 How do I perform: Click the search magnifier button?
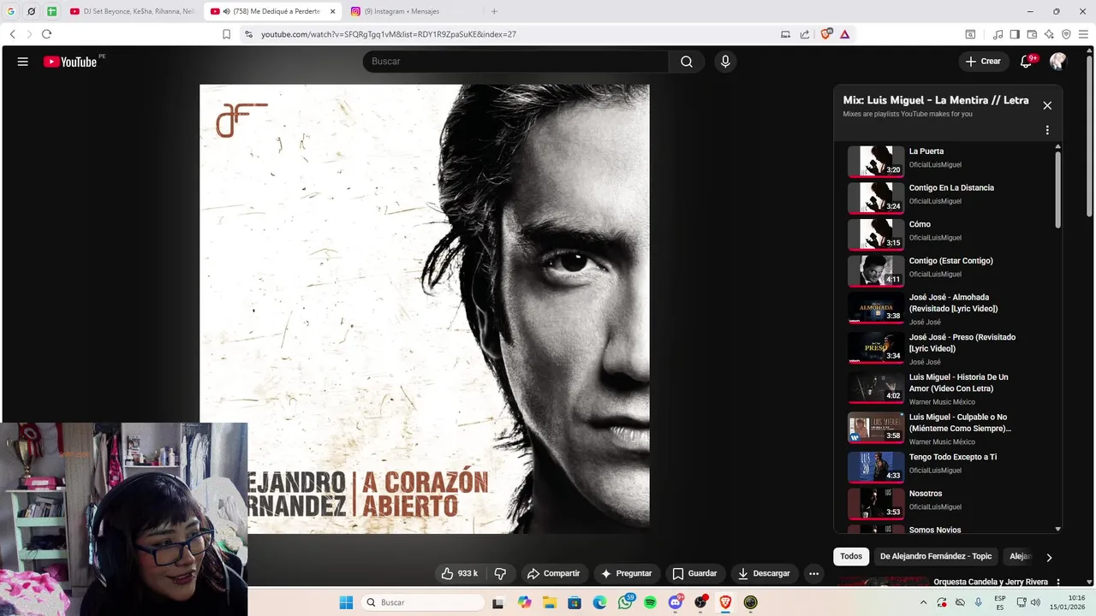pos(687,62)
